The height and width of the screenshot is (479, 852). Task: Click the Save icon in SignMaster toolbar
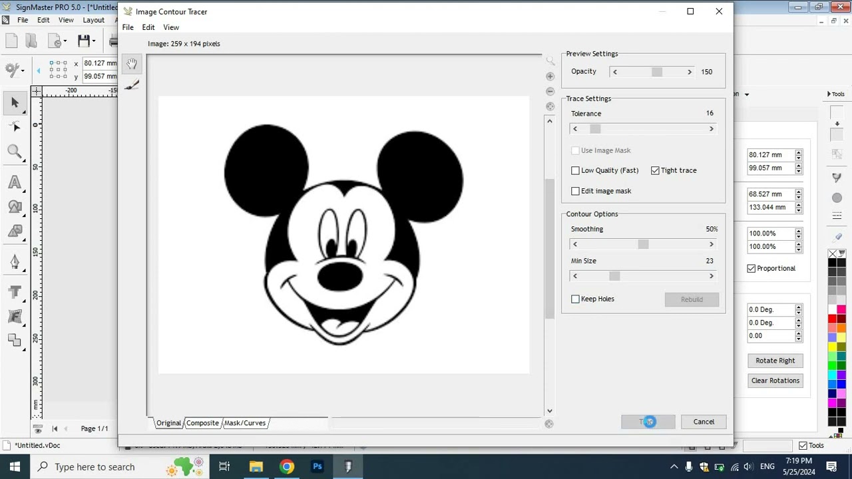83,41
